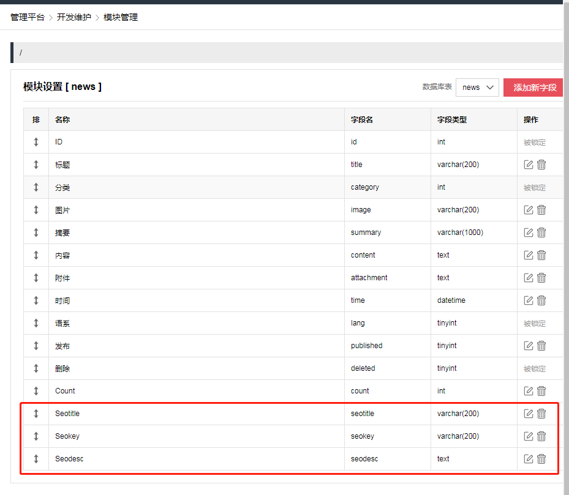569x495 pixels.
Task: Remove the seodesc field
Action: click(x=541, y=459)
